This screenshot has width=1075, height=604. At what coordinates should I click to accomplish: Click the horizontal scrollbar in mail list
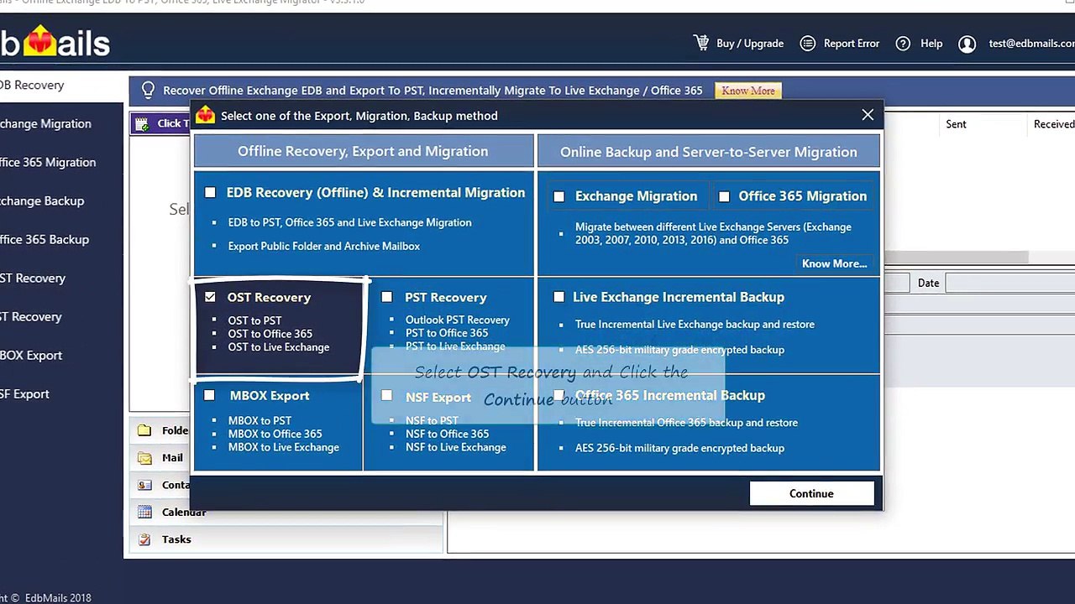pos(956,257)
